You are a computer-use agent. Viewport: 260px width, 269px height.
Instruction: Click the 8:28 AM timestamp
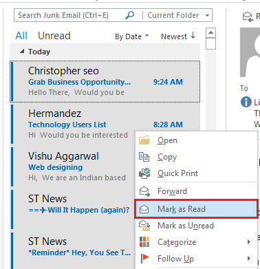(168, 125)
